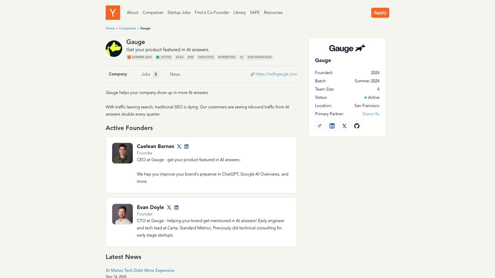
Task: Click the website link icon in Gauge sidebar card
Action: coord(320,126)
